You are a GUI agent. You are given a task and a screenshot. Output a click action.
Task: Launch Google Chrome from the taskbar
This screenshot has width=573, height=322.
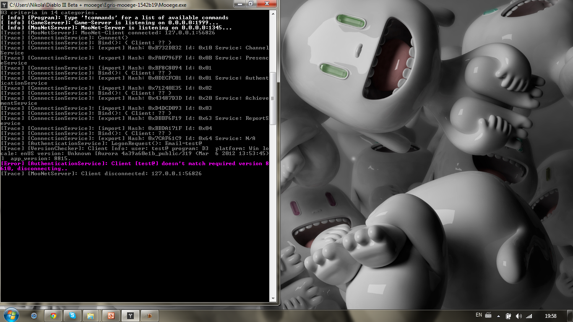tap(53, 316)
